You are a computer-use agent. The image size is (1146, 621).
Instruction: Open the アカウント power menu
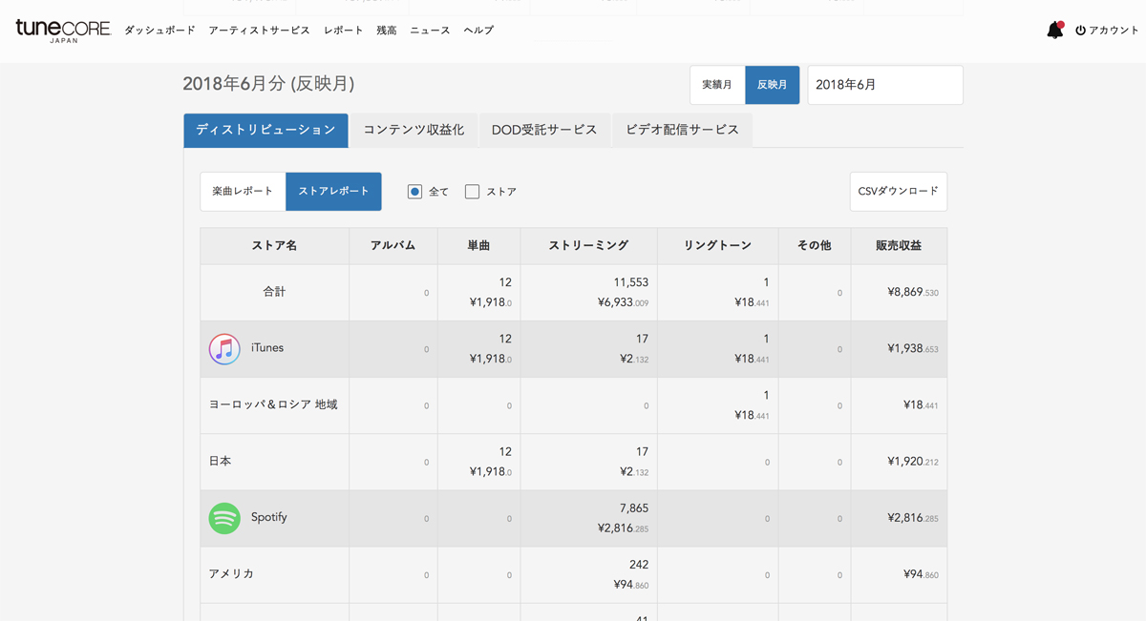click(1107, 31)
